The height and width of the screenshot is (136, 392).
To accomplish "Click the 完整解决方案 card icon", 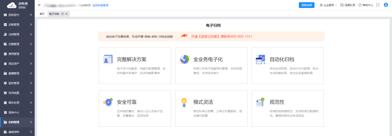I will [108, 59].
